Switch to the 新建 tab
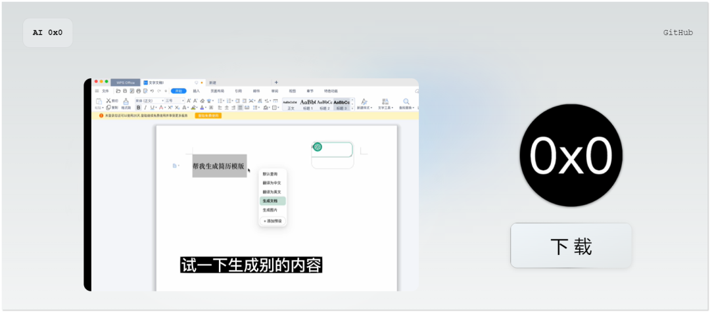This screenshot has height=312, width=710. tap(213, 83)
